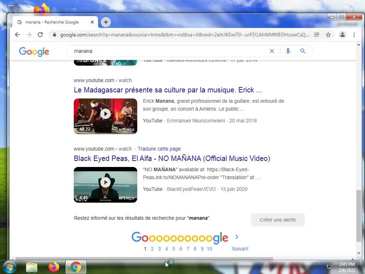Viewport: 365px width, 274px height.
Task: Go to results page 7
Action: pos(188,249)
